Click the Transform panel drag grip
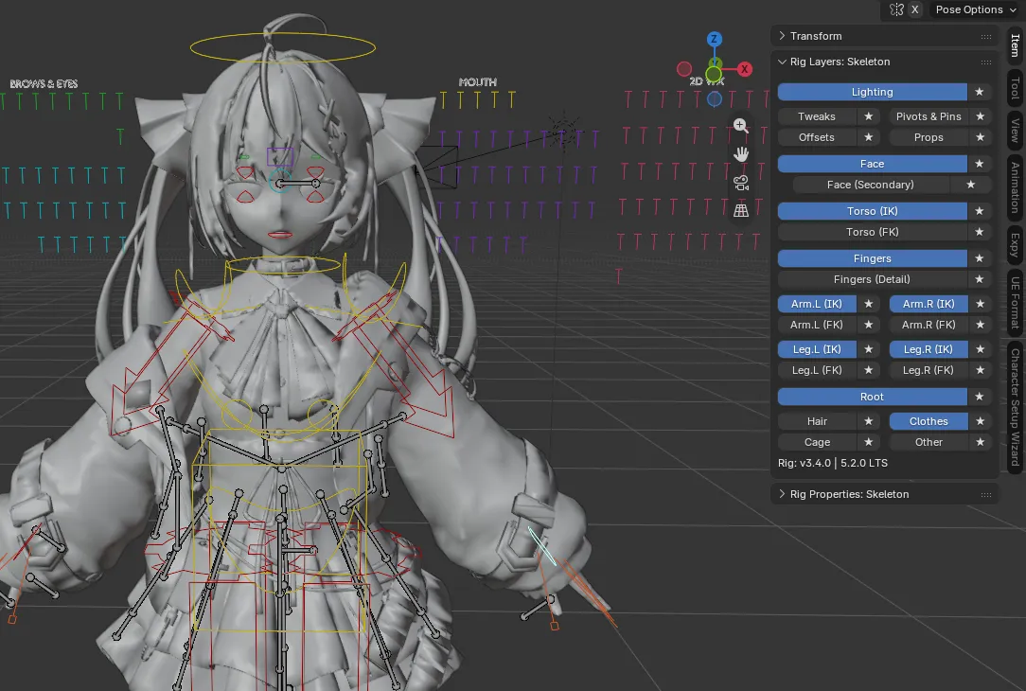Screen dimensions: 1026x691 pyautogui.click(x=986, y=37)
